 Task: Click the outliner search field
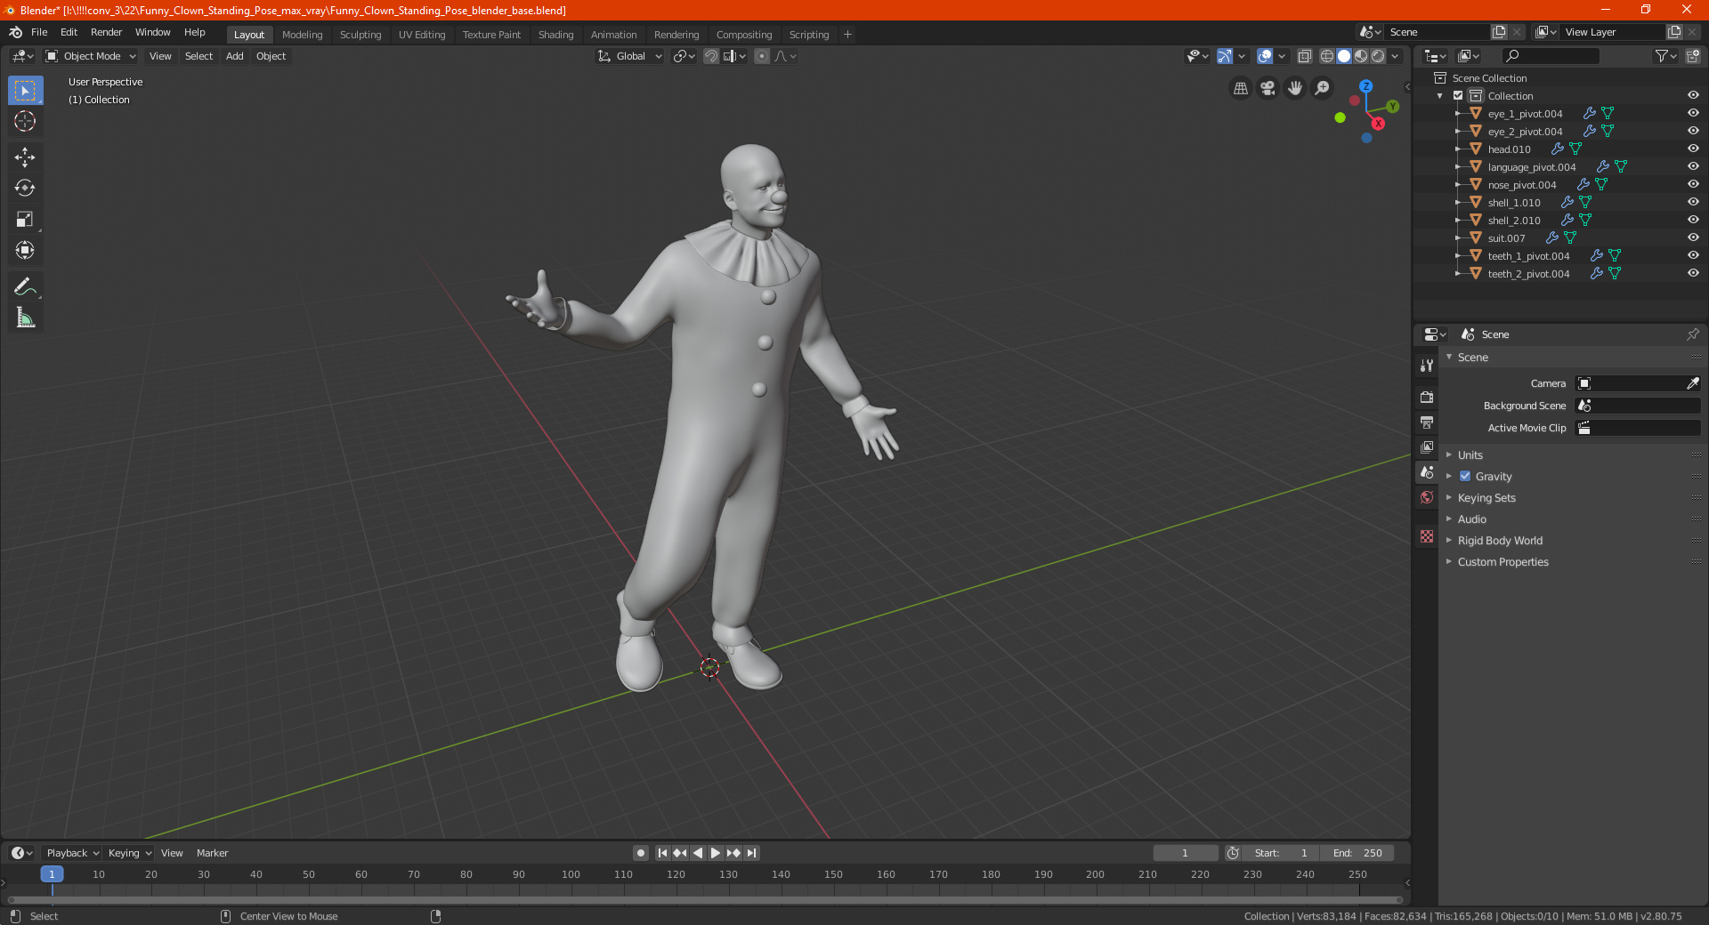tap(1550, 56)
